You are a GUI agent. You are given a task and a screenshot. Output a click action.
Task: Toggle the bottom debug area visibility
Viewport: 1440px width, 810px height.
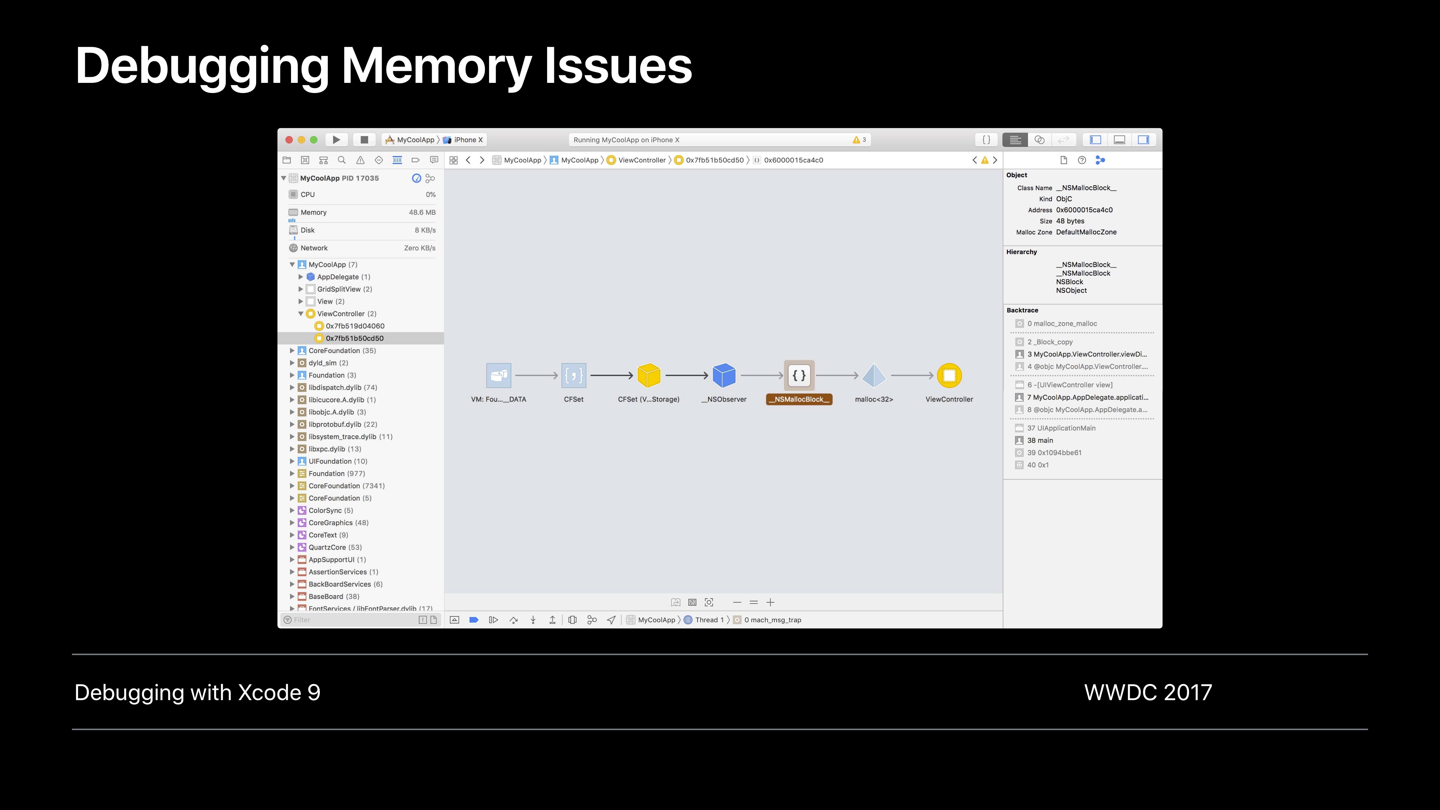(1120, 140)
